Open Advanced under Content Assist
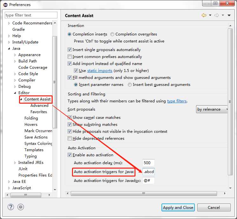237x219 pixels. tap(39, 106)
